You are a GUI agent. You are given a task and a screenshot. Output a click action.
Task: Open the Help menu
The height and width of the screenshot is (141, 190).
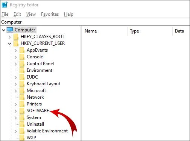68,14
